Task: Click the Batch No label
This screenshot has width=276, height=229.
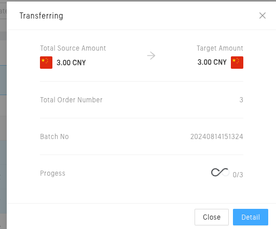Action: click(x=54, y=136)
